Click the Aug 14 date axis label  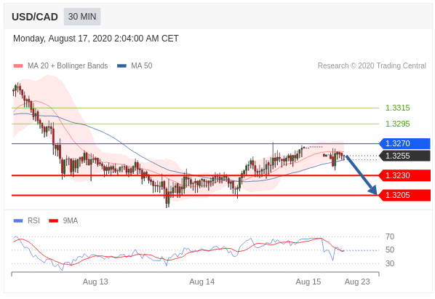[201, 282]
